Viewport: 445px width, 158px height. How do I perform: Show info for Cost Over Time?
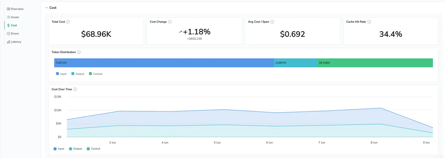(x=75, y=89)
